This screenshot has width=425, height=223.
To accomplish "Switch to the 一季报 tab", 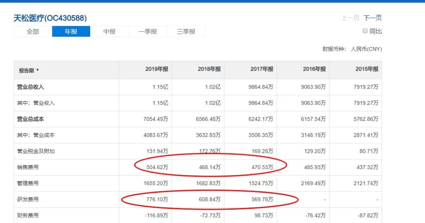I will pos(148,31).
